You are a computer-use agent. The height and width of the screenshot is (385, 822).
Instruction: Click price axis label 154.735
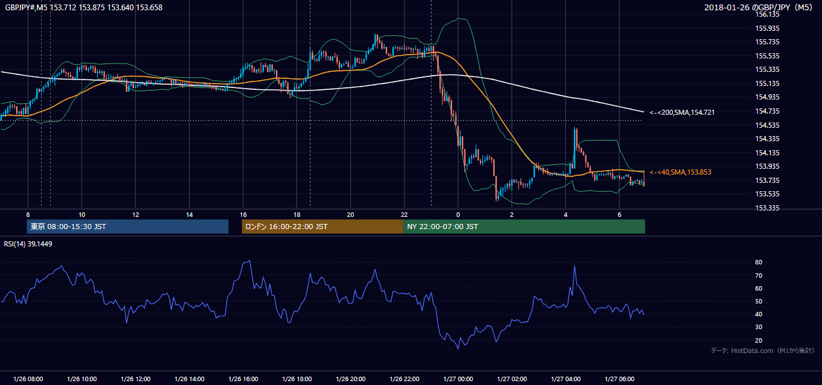(x=768, y=111)
